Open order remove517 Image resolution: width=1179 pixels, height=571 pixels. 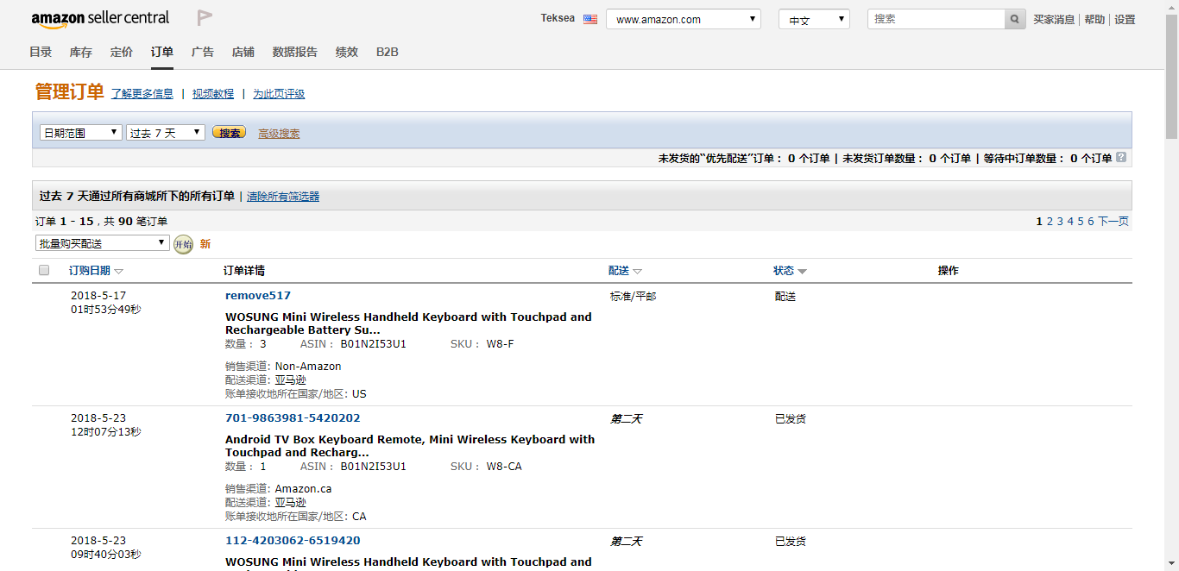click(258, 296)
